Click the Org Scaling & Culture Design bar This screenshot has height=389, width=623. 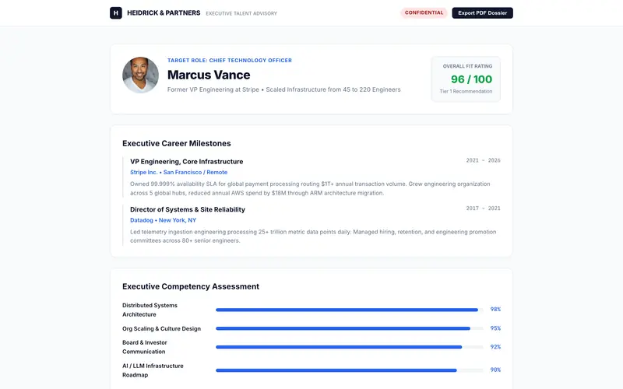pos(350,328)
